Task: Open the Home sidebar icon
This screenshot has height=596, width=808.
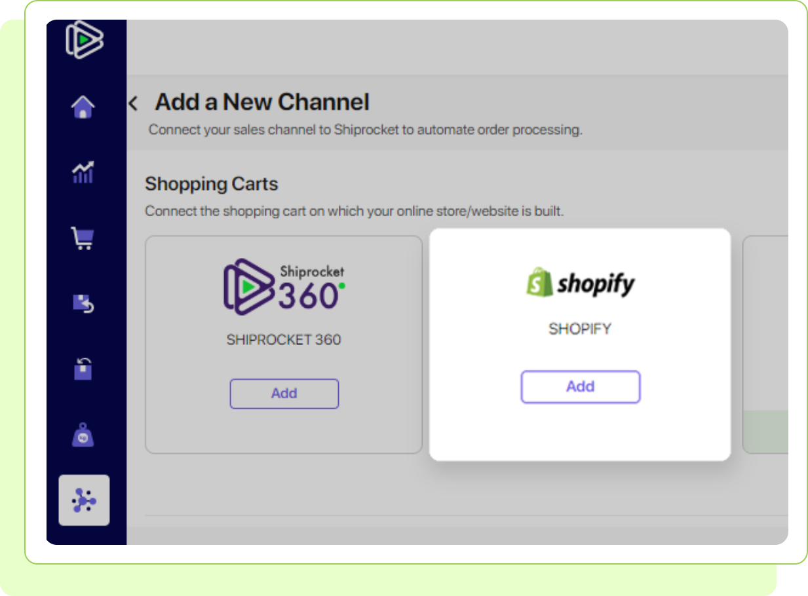Action: [83, 107]
